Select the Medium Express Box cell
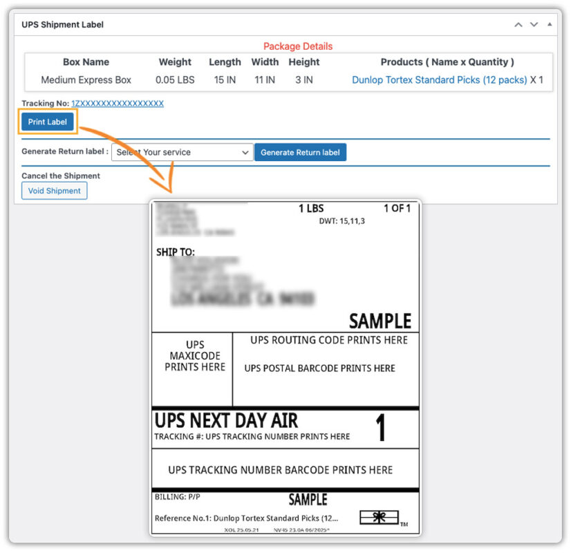The image size is (571, 553). tap(86, 79)
